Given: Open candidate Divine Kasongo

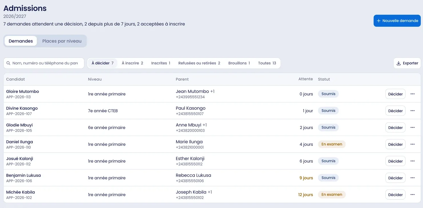Looking at the screenshot, I should pos(22,108).
